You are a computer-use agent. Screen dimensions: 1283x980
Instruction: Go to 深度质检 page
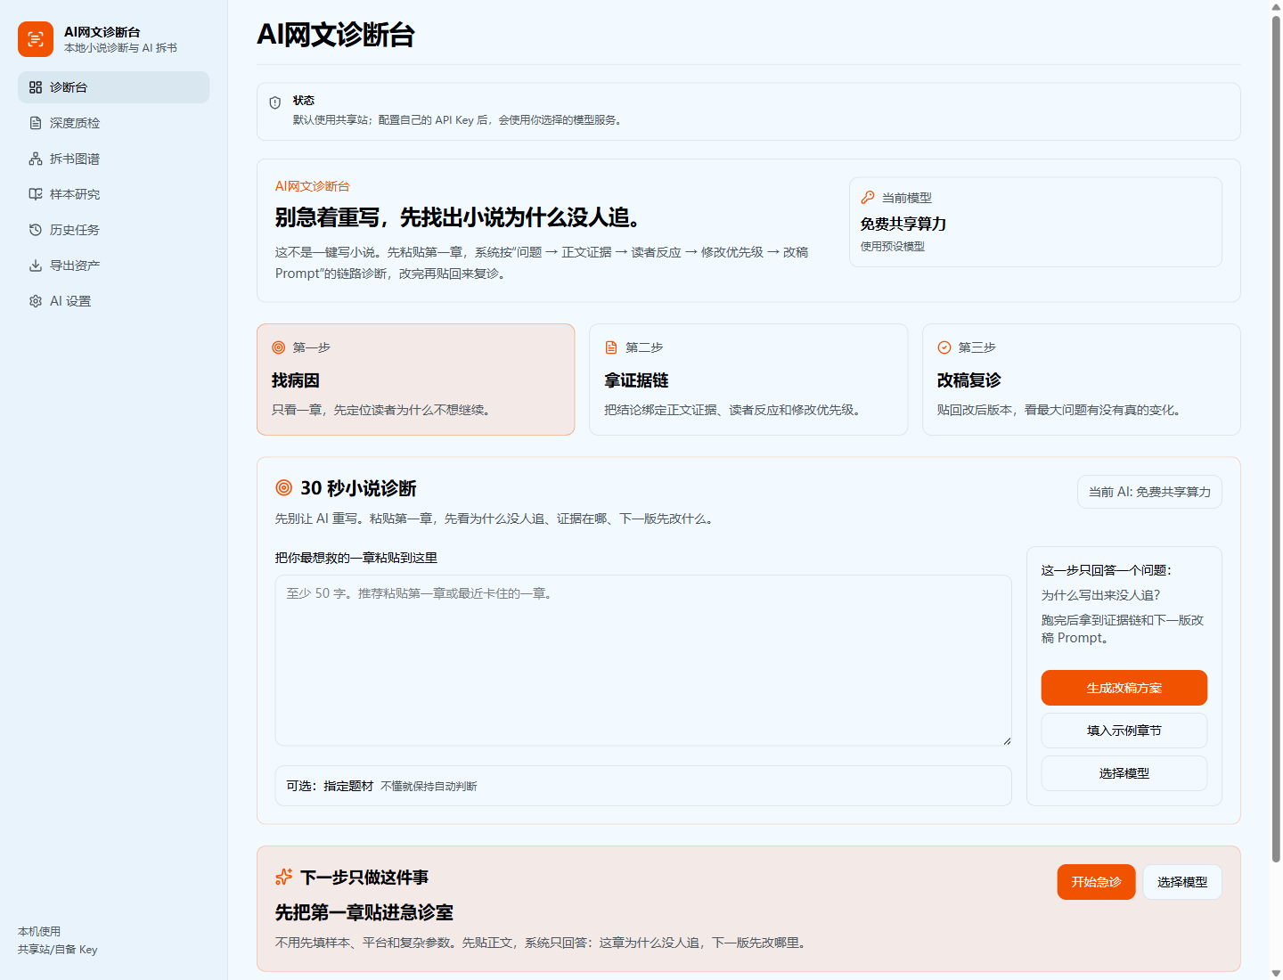pyautogui.click(x=113, y=123)
